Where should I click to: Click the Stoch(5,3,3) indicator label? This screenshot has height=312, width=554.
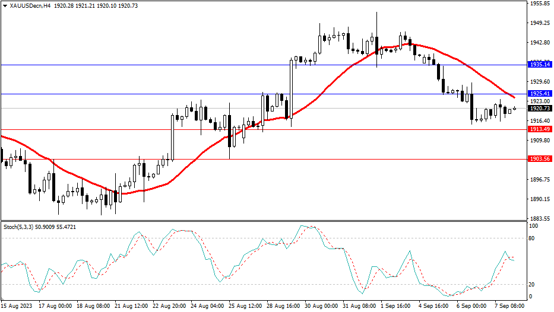pyautogui.click(x=18, y=227)
